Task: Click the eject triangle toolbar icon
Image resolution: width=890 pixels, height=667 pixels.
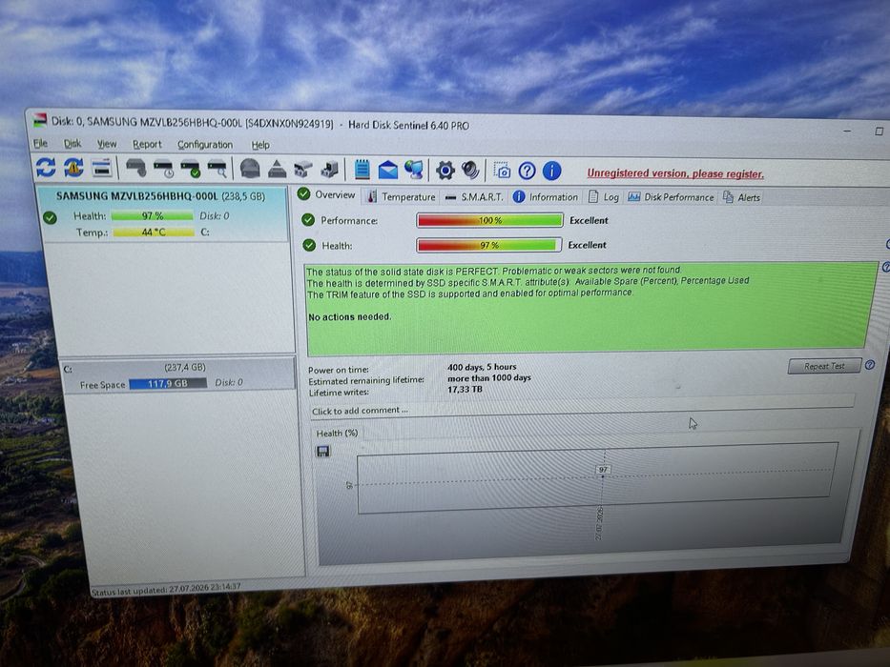Action: (x=277, y=169)
